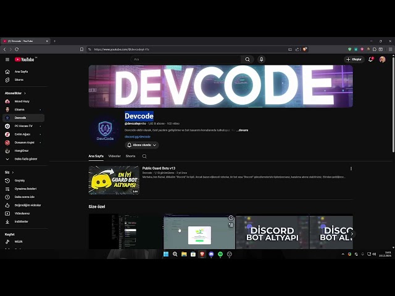Click the page vertical scrollbar
This screenshot has height=296, width=395.
[393, 104]
